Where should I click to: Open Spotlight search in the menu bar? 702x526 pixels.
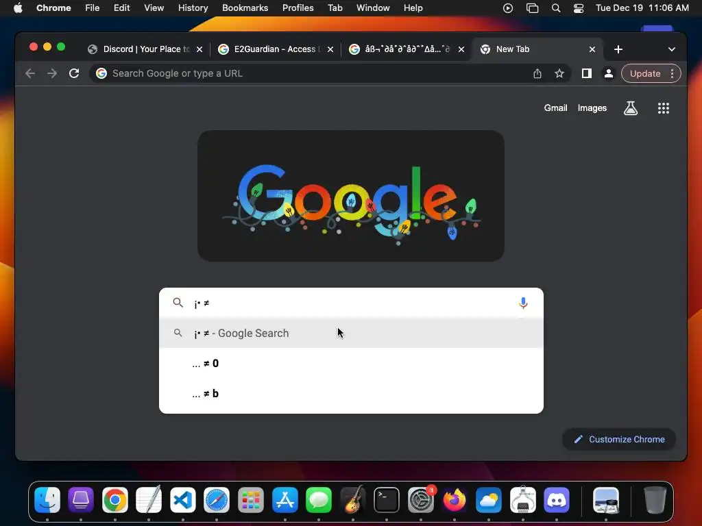pyautogui.click(x=555, y=8)
